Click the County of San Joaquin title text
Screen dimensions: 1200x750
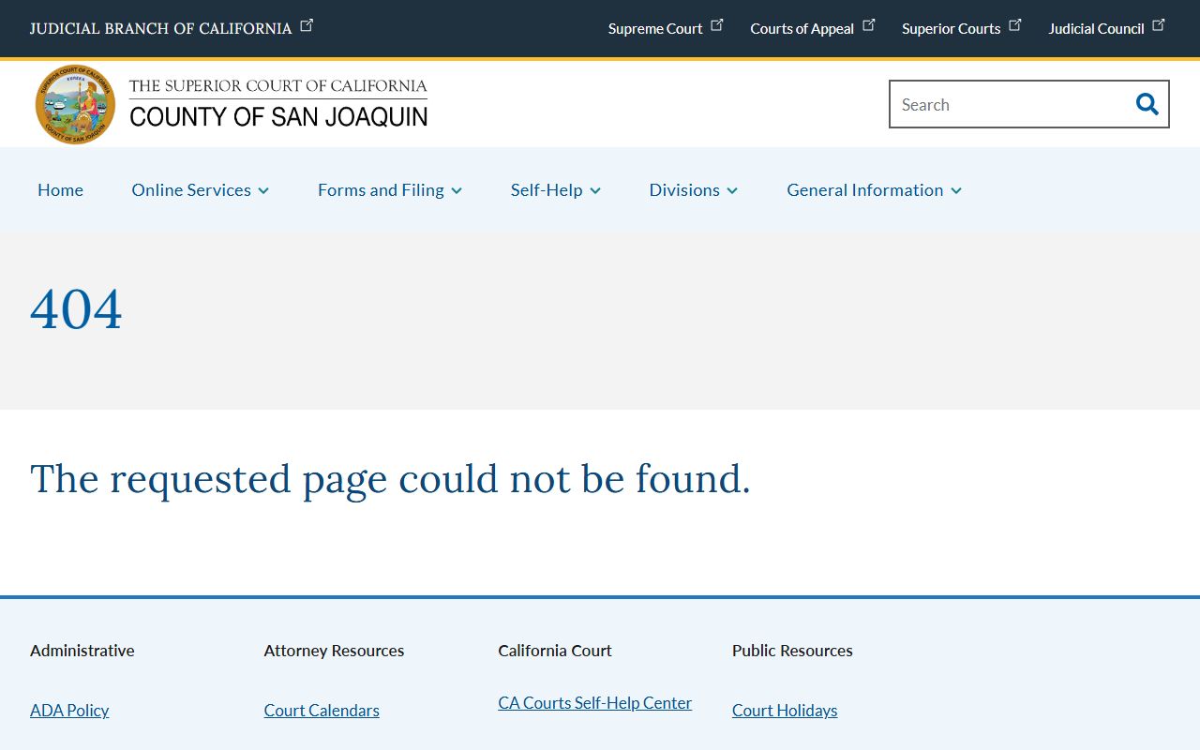(x=278, y=116)
